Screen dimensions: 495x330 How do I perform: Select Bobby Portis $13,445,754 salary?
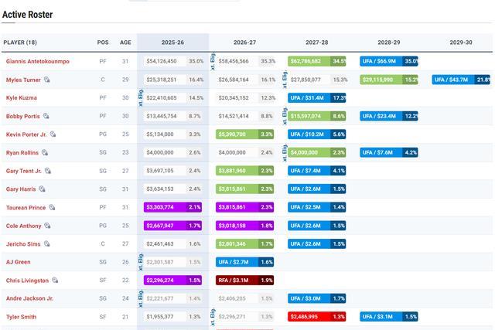162,116
